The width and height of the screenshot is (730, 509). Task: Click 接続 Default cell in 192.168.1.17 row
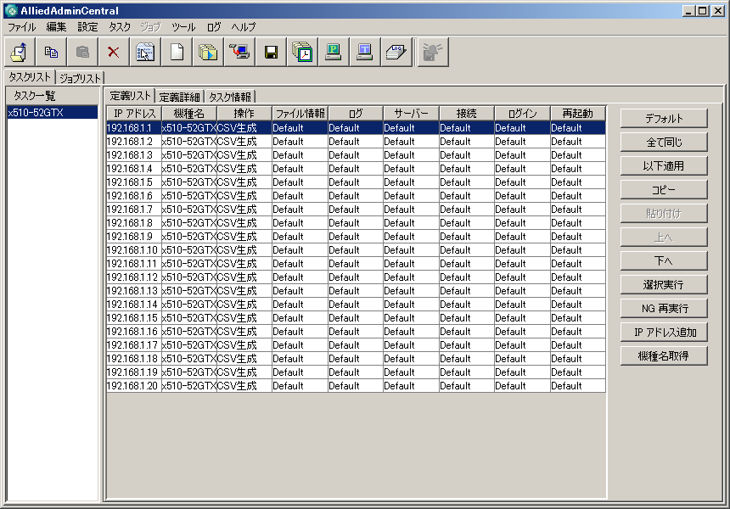click(x=467, y=344)
